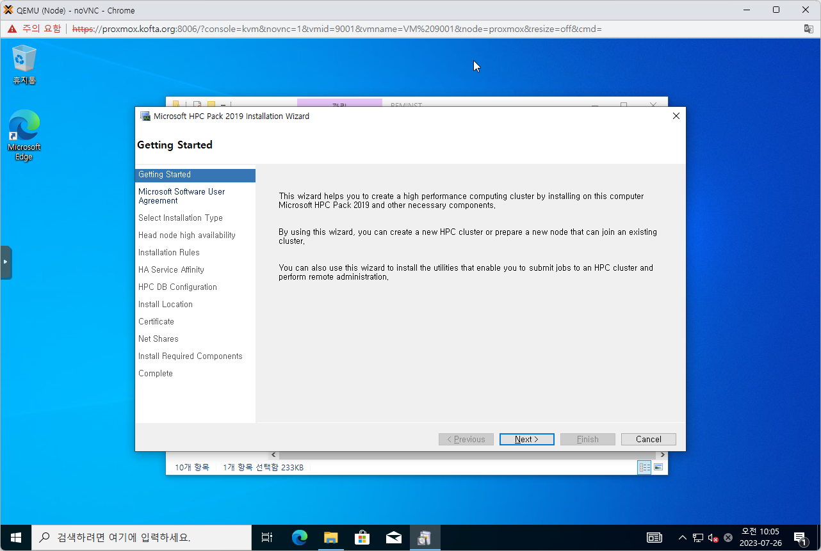The width and height of the screenshot is (821, 551).
Task: Switch to File Explorer in the taskbar
Action: [x=330, y=538]
